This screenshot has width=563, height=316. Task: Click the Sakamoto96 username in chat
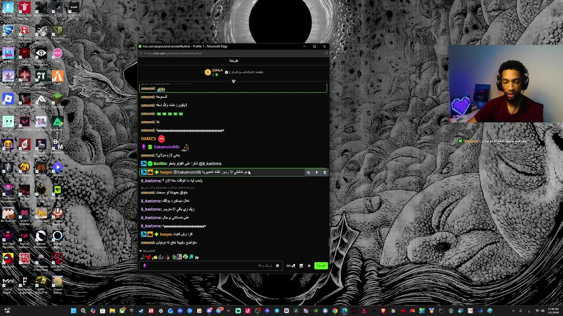point(166,147)
